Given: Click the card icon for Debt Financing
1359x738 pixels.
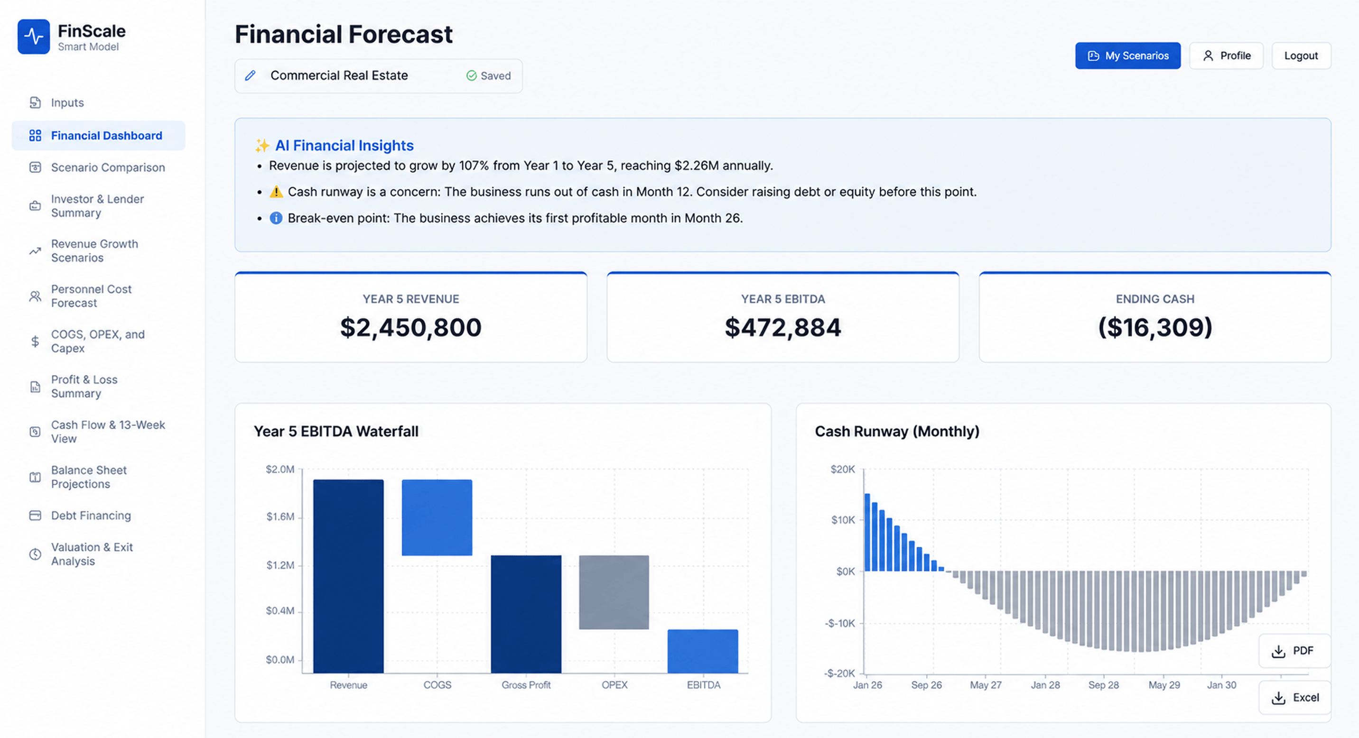Looking at the screenshot, I should pos(35,515).
